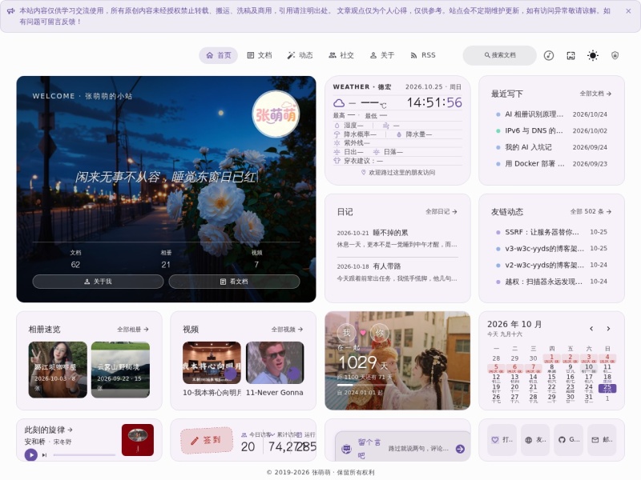Image resolution: width=641 pixels, height=480 pixels.
Task: Skip to next track
Action: pos(44,454)
